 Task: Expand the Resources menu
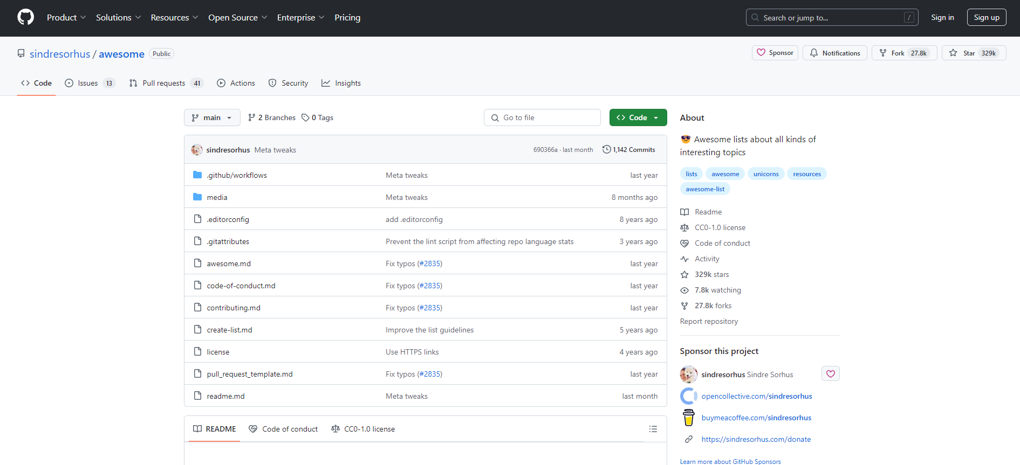click(x=175, y=17)
